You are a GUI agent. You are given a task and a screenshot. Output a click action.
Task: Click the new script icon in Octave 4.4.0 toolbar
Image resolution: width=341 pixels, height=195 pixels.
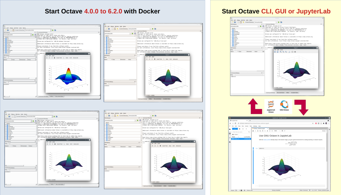coord(106,29)
